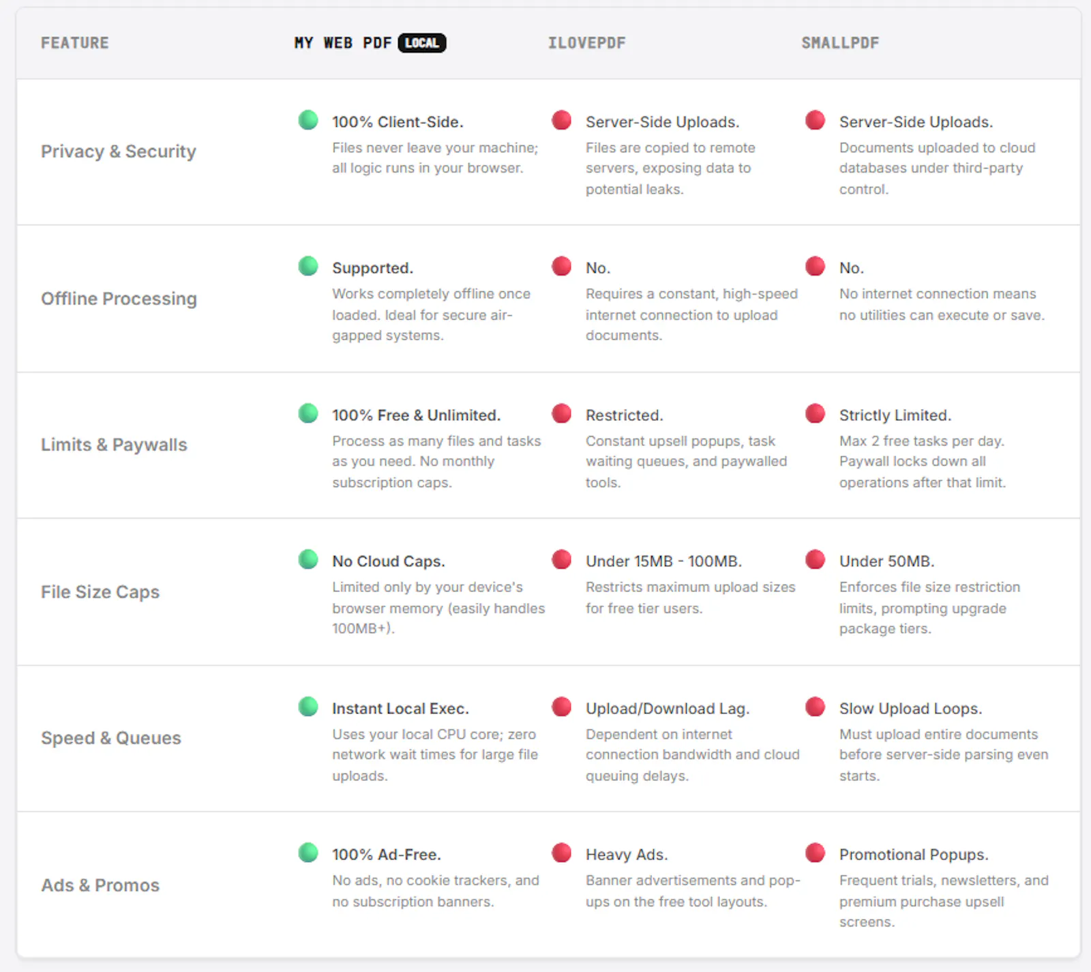Click 'Files never leave your machine' description
The width and height of the screenshot is (1091, 972).
435,158
